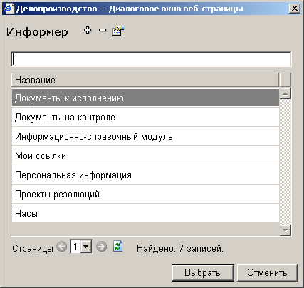Select the row Документы на контроле
The height and width of the screenshot is (288, 304).
point(145,117)
